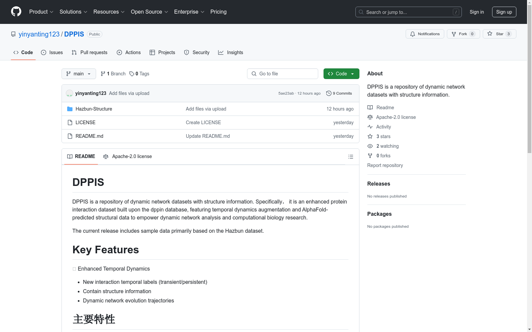Open the yinyanting123 owner link
Image resolution: width=532 pixels, height=332 pixels.
tap(39, 34)
